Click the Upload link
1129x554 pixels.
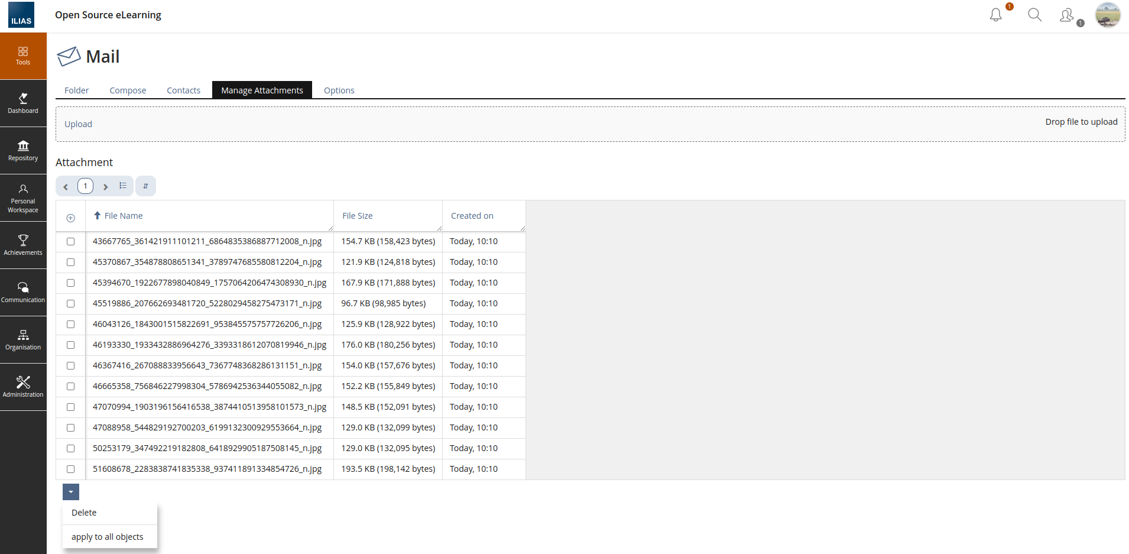tap(78, 124)
